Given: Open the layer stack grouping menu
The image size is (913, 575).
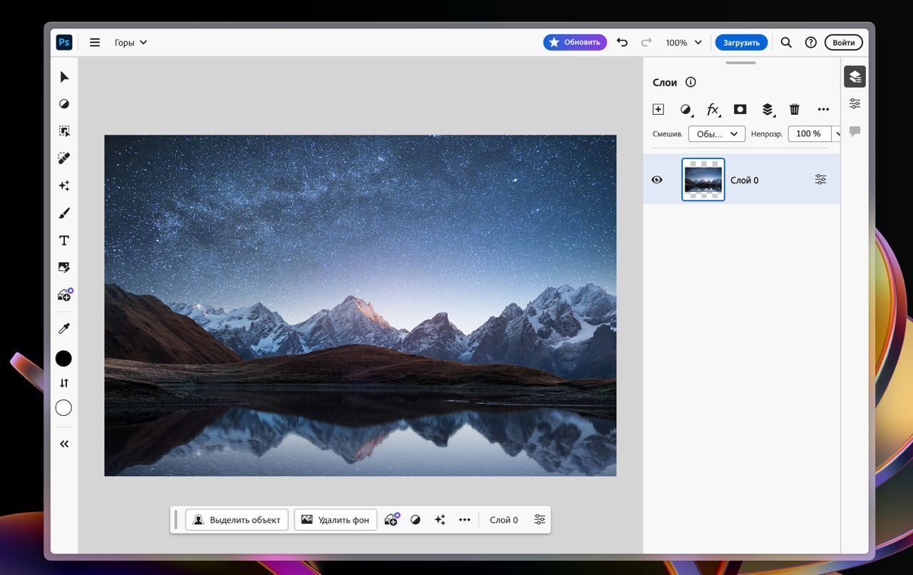Looking at the screenshot, I should point(767,109).
